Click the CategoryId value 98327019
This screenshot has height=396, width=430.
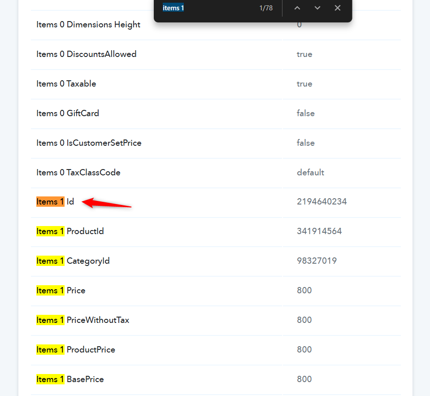coord(317,261)
